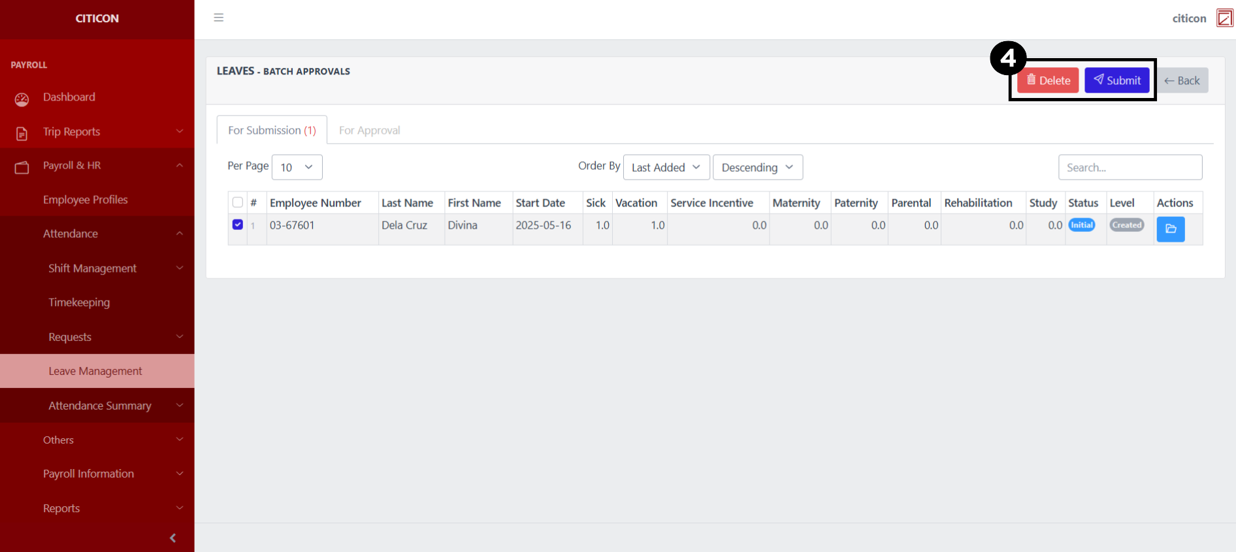
Task: Open the Per Page dropdown
Action: [297, 167]
